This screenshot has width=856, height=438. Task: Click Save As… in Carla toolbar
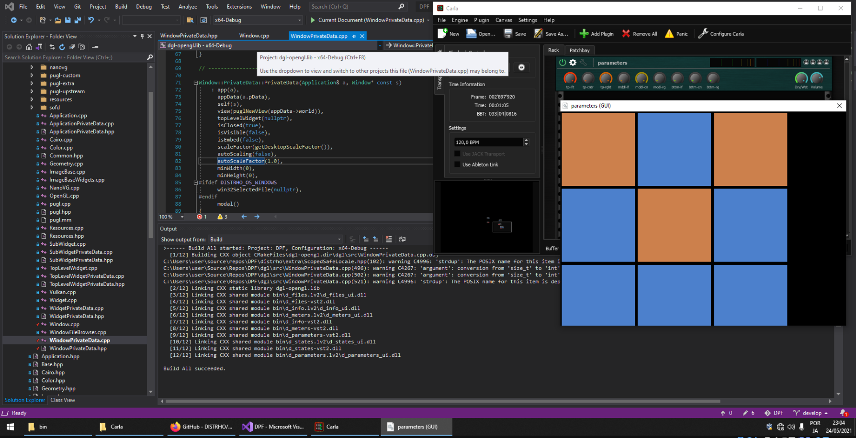pyautogui.click(x=551, y=33)
